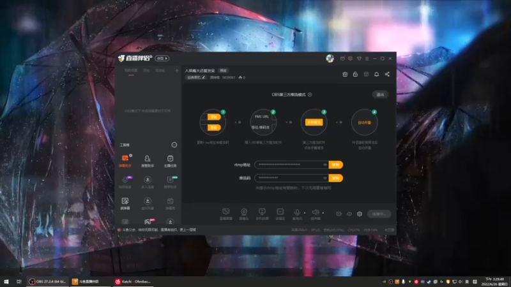Download the 多人连麦 tool

pyautogui.click(x=148, y=182)
